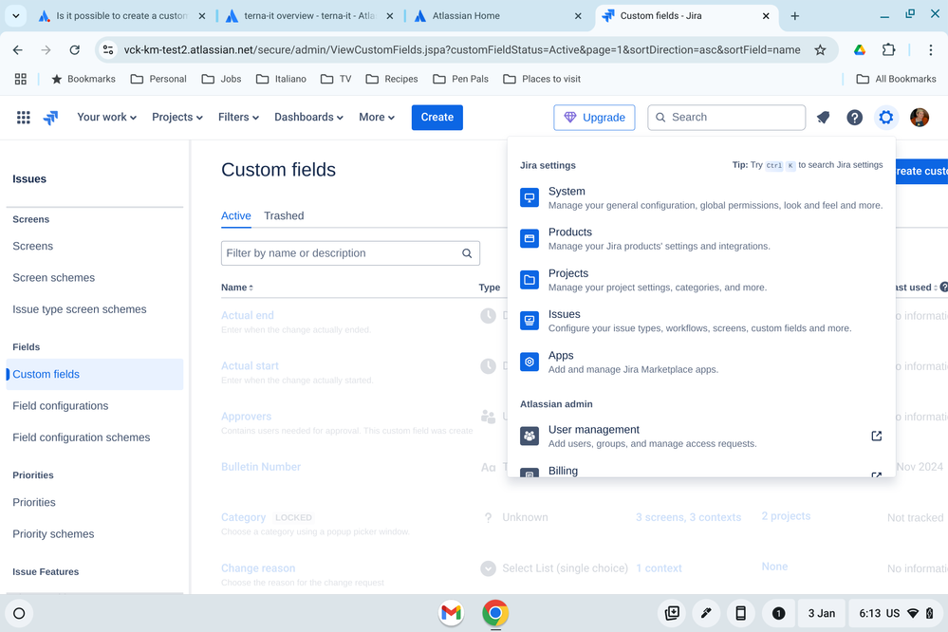
Task: Click the browser address bar URL
Action: [462, 50]
